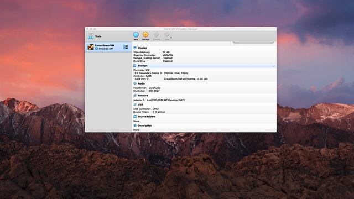Click 'None' under Shared folders
This screenshot has width=354, height=199.
click(x=136, y=121)
